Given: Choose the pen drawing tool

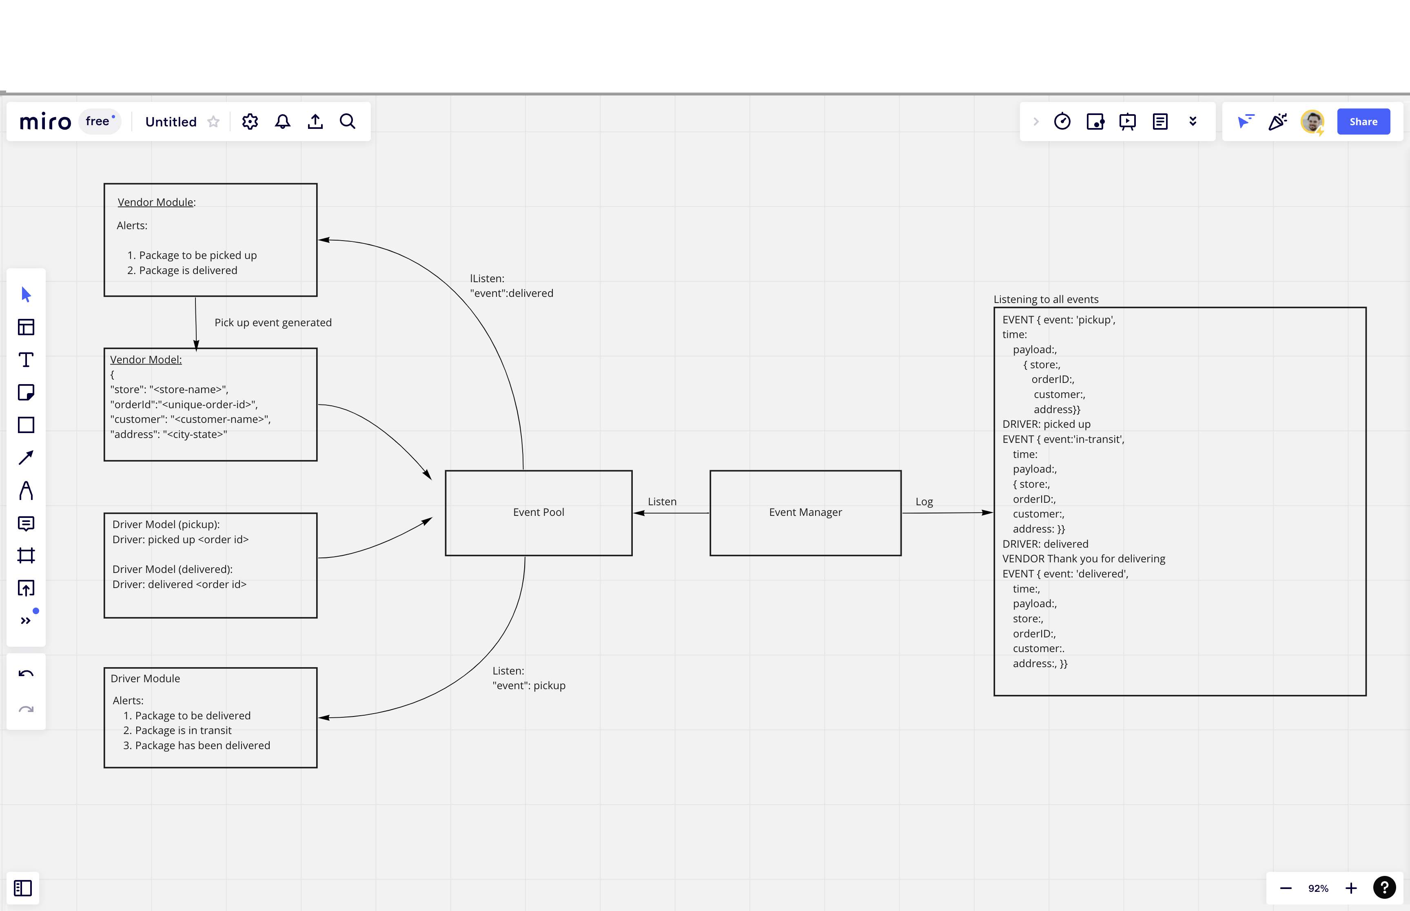Looking at the screenshot, I should [26, 491].
